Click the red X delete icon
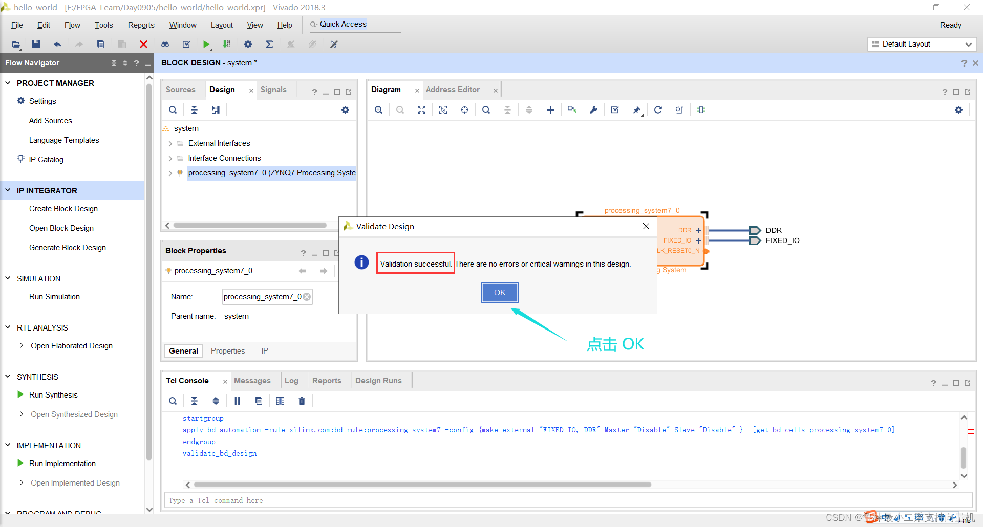 coord(143,45)
